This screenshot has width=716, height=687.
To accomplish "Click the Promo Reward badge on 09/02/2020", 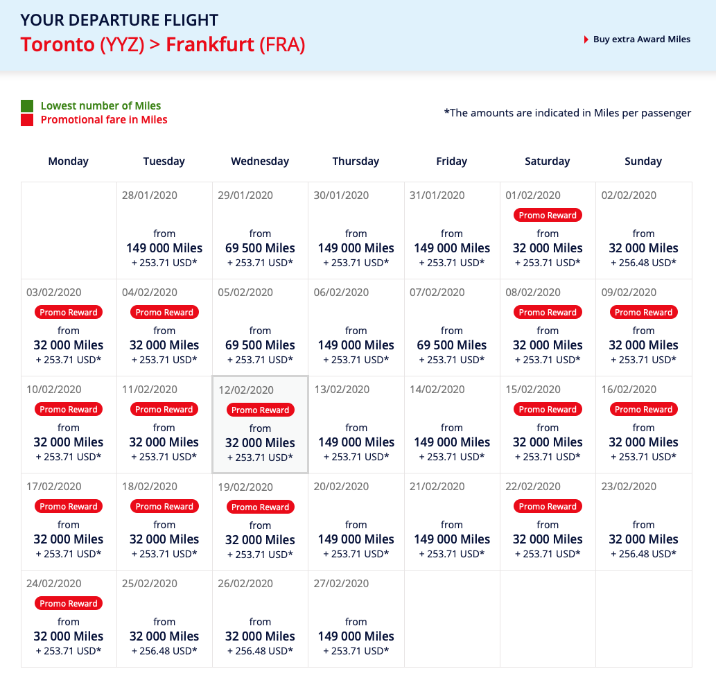I will (x=643, y=312).
